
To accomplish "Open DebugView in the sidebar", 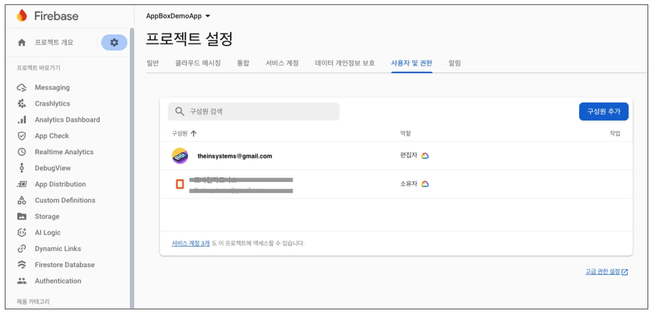I will (x=53, y=168).
